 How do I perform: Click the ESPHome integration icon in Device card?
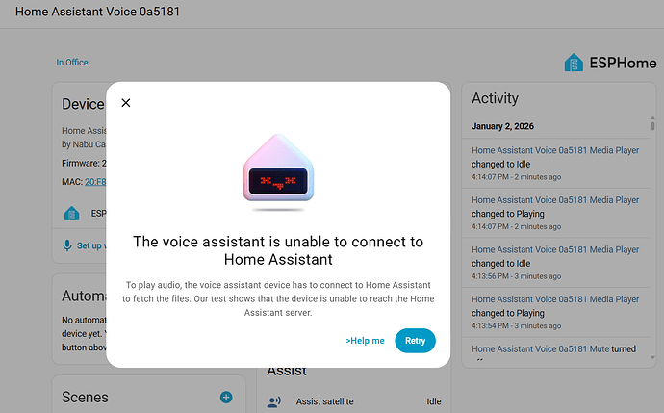click(71, 213)
